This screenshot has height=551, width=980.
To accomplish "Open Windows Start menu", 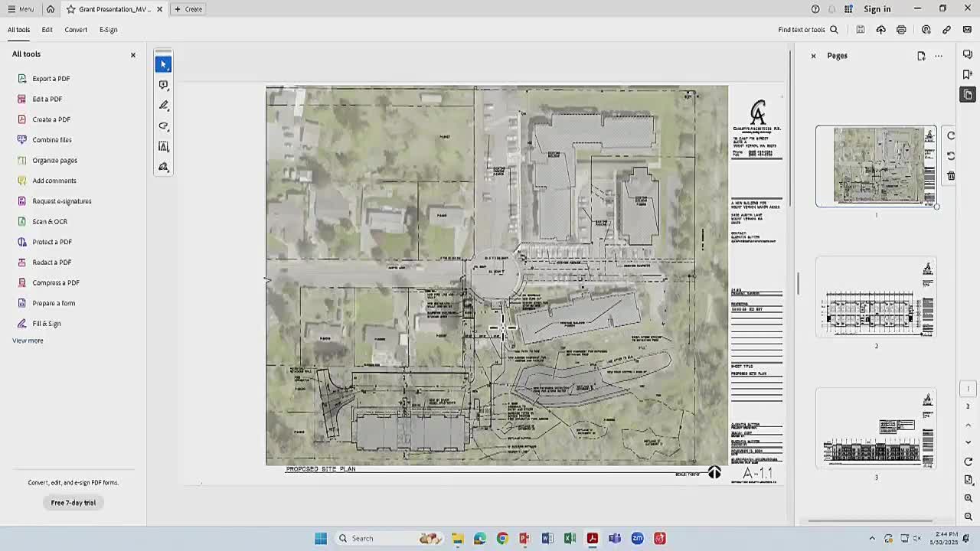I will [x=321, y=539].
